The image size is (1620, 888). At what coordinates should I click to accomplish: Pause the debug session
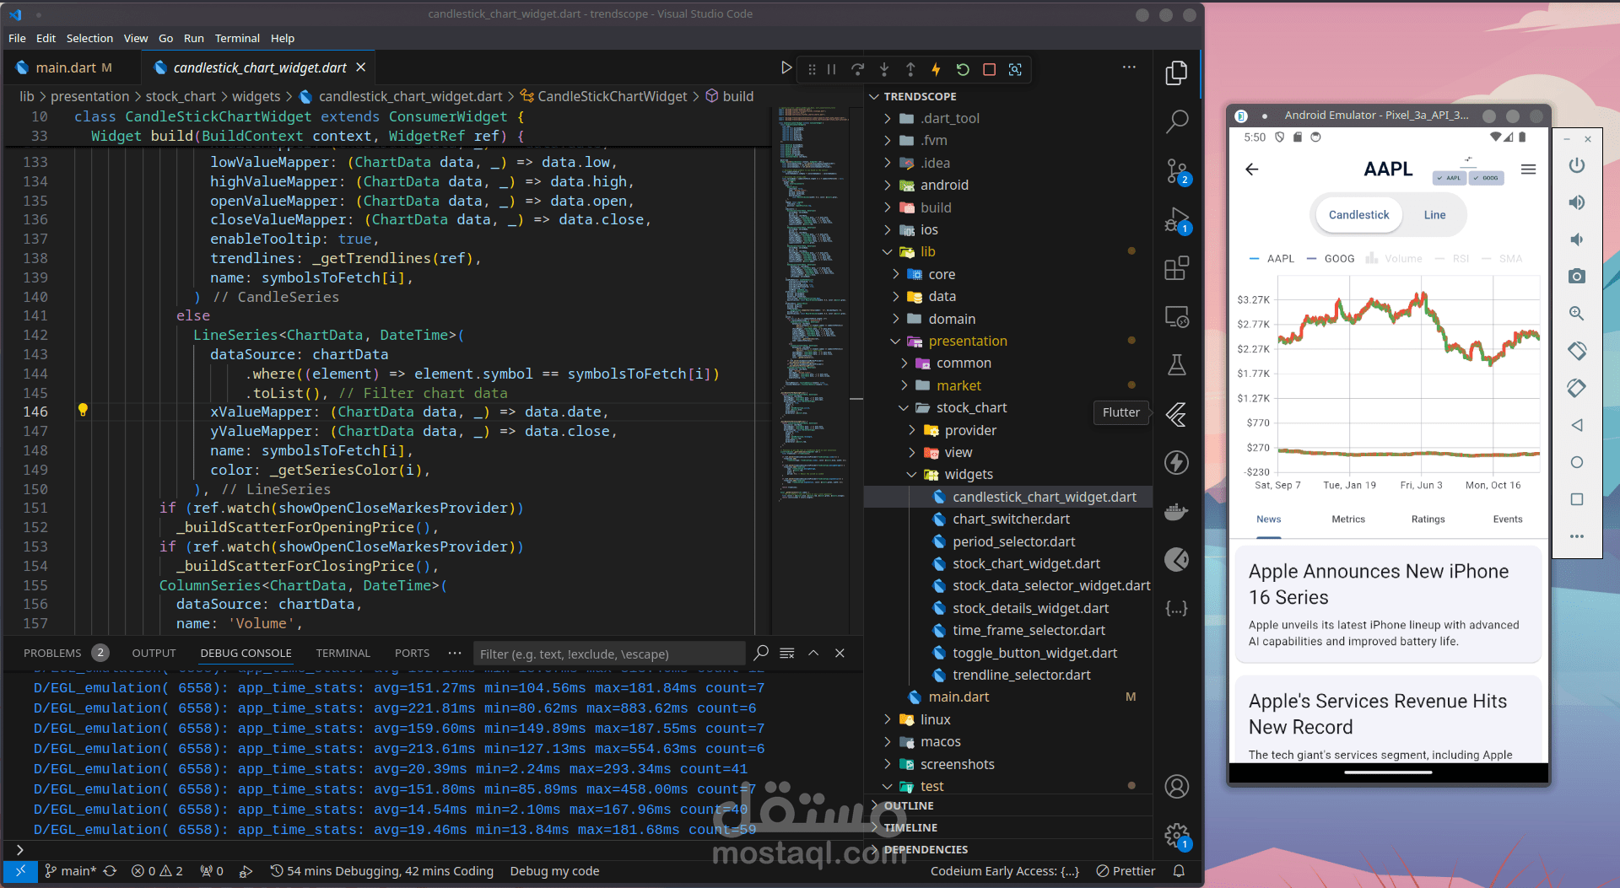click(831, 69)
